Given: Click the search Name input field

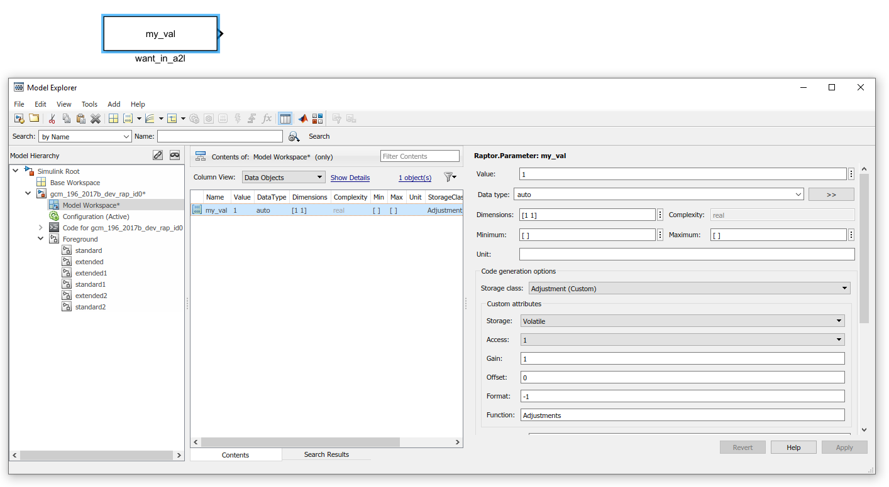Looking at the screenshot, I should point(220,136).
